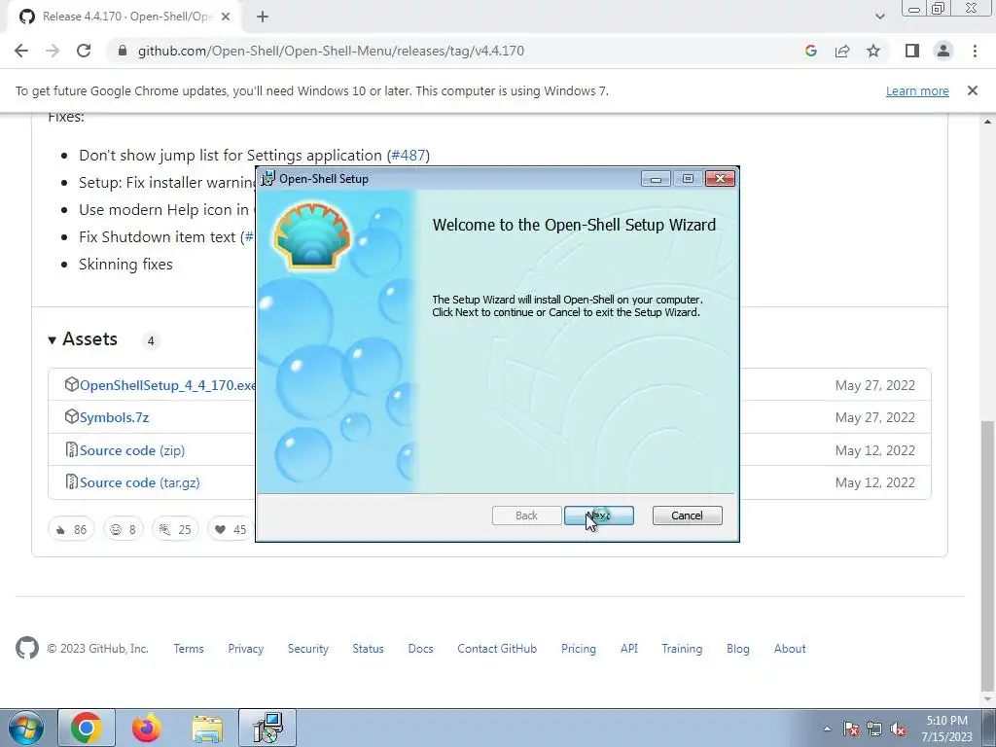
Task: Cancel the Open-Shell Setup wizard
Action: click(x=687, y=516)
